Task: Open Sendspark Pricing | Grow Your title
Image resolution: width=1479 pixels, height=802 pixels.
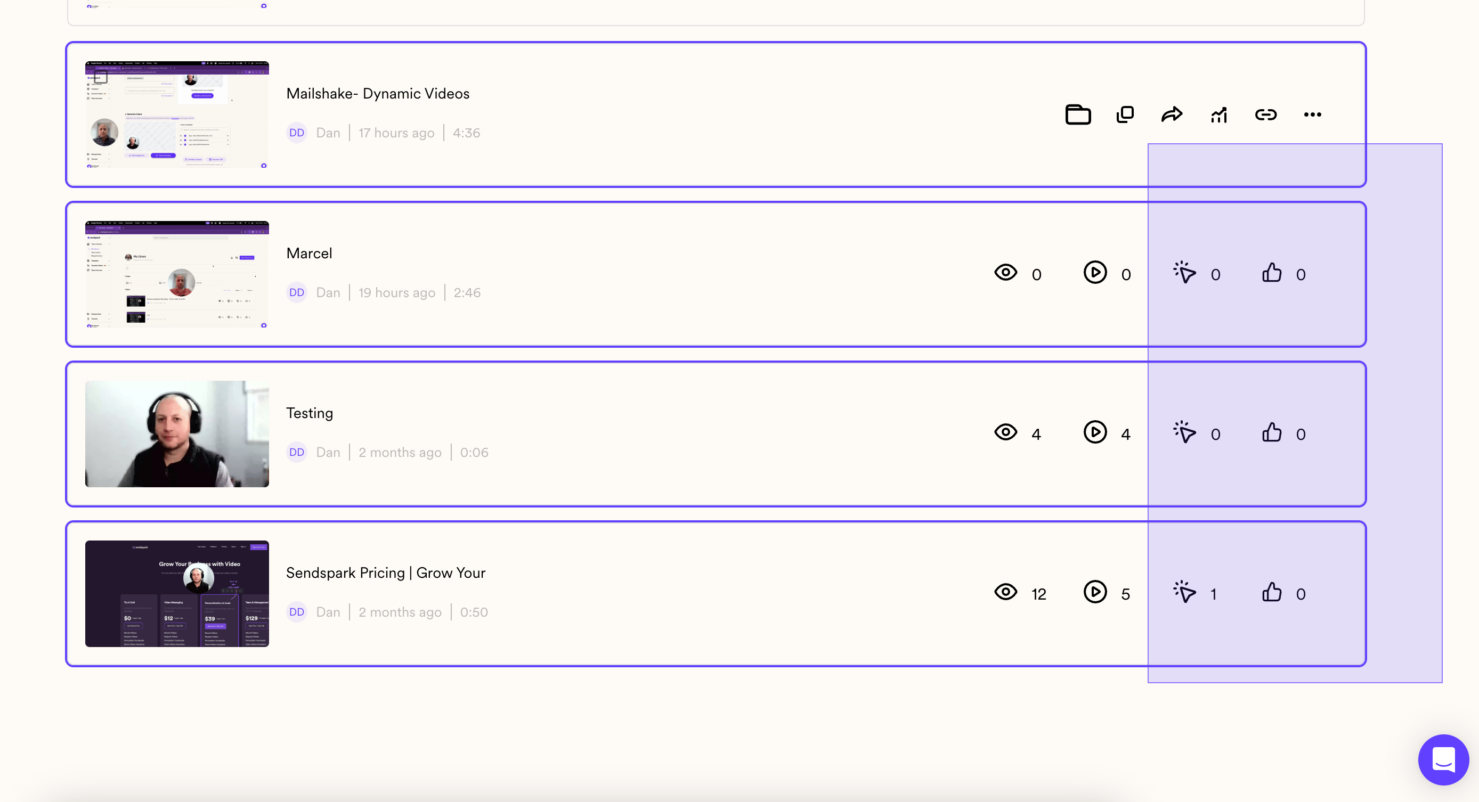Action: point(386,573)
